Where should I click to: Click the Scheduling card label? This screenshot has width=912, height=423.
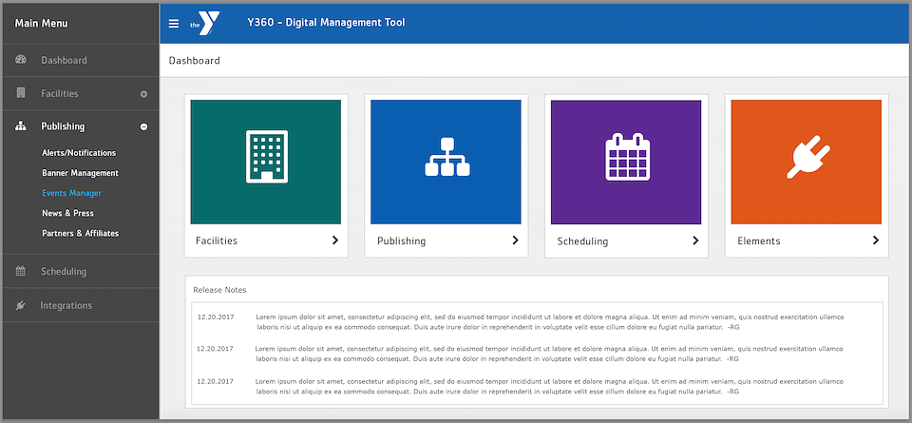coord(582,240)
